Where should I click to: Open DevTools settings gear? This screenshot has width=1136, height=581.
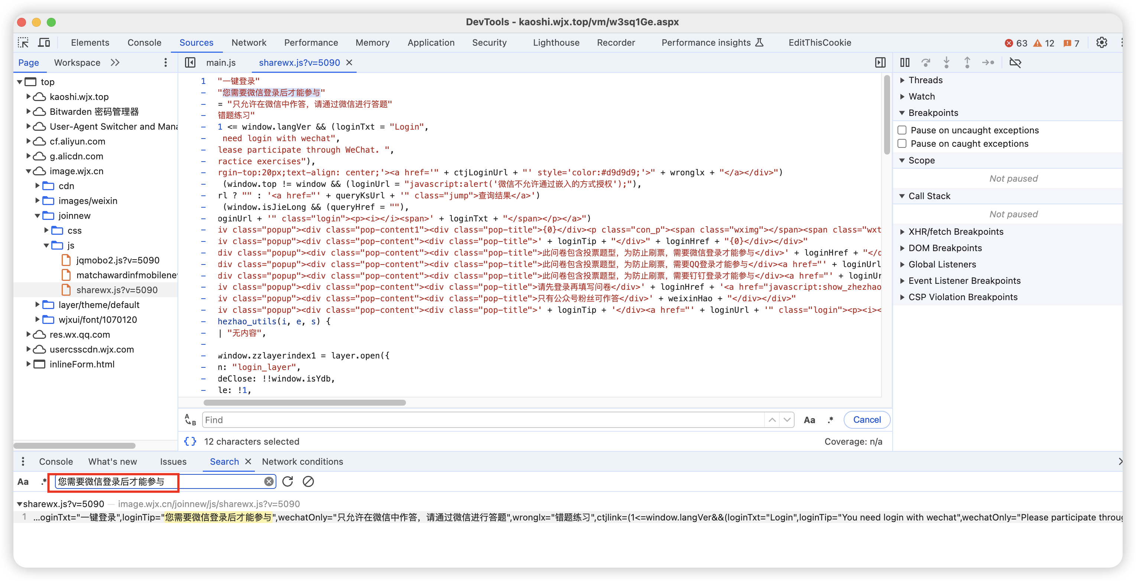click(1101, 43)
